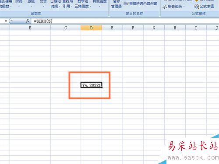
Task: Open the Date & Time functions dropdown
Action: (x=55, y=4)
